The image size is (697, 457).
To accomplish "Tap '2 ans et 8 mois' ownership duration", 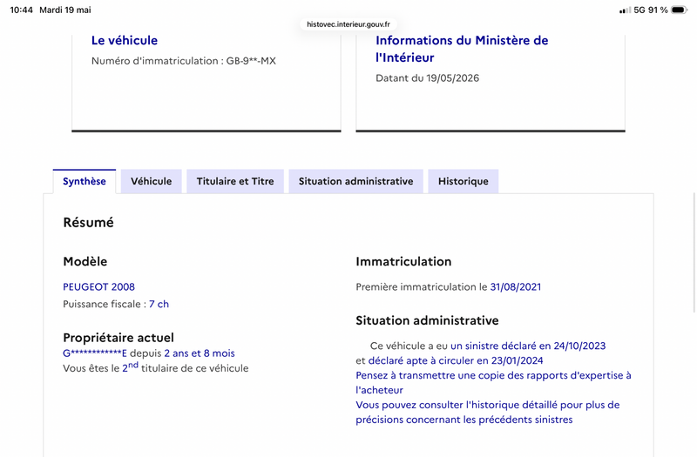I will tap(200, 353).
